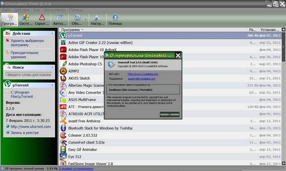Open the crystalidea.com website link in dialog
286x171 pixels.
coord(143,74)
